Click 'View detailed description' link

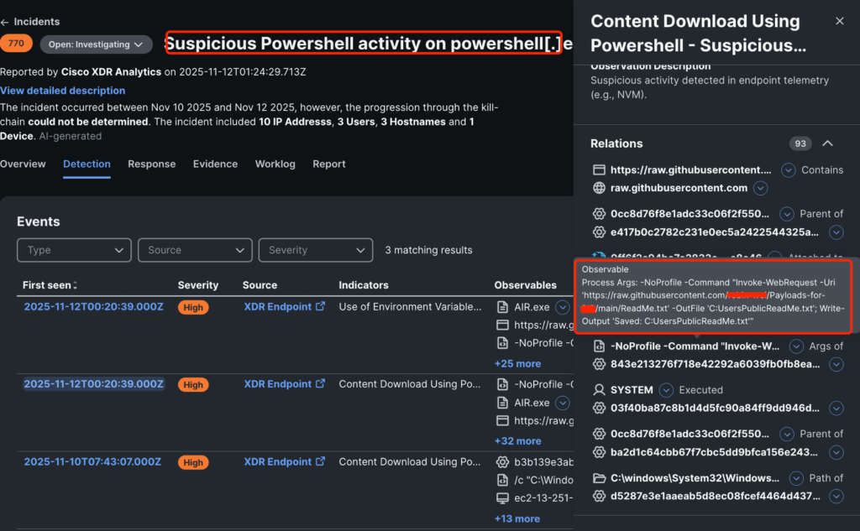(x=63, y=91)
